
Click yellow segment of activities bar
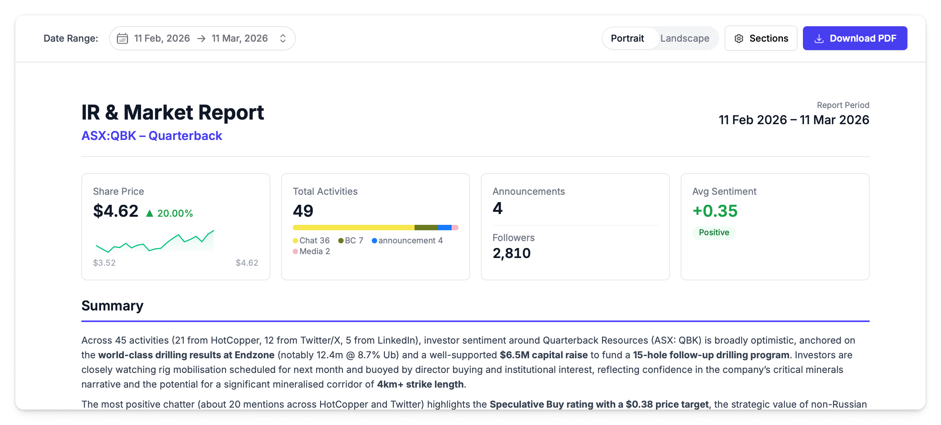(353, 228)
